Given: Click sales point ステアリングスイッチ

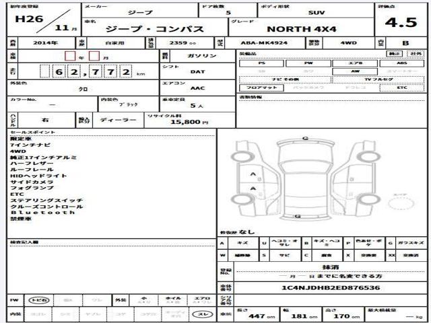Looking at the screenshot, I should (46, 201).
